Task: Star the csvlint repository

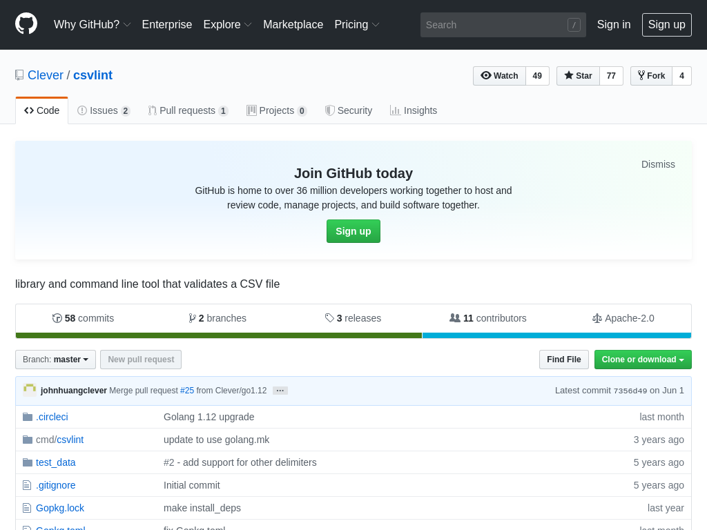Action: (x=578, y=76)
